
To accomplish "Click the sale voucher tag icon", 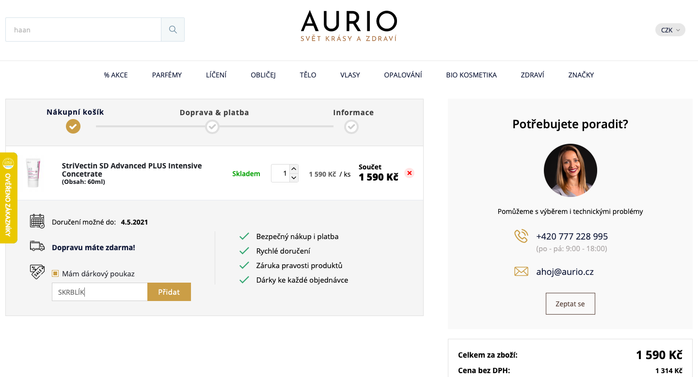I will click(x=37, y=272).
